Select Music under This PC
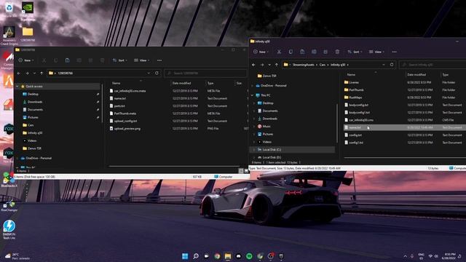This screenshot has height=262, width=466. click(x=266, y=126)
